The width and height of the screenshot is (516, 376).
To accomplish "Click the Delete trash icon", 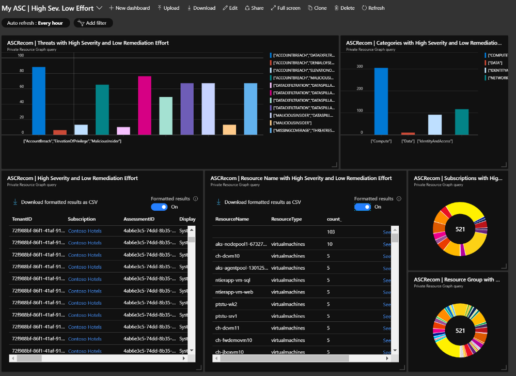I will click(336, 8).
